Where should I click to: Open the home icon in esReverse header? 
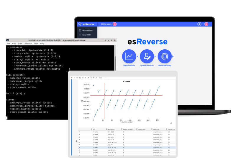[x=199, y=24]
